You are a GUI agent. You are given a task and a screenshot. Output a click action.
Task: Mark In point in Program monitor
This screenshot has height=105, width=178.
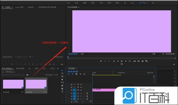click(105, 61)
